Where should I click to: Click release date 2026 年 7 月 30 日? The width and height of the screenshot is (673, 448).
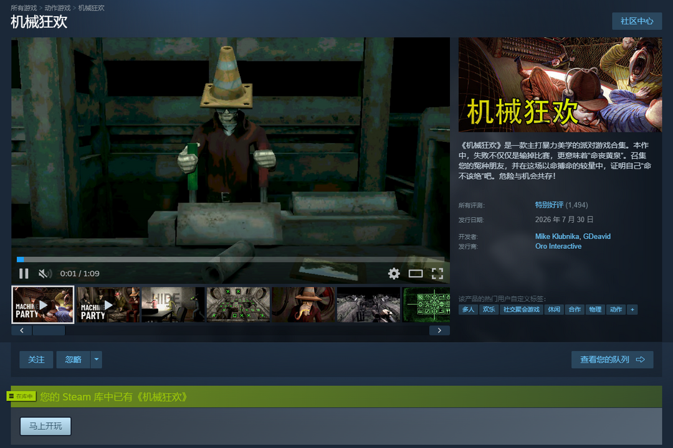564,220
